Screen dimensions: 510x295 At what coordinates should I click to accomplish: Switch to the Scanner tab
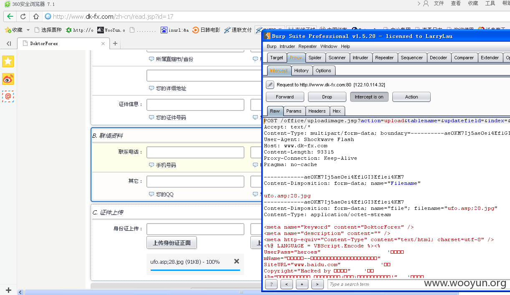coord(337,58)
